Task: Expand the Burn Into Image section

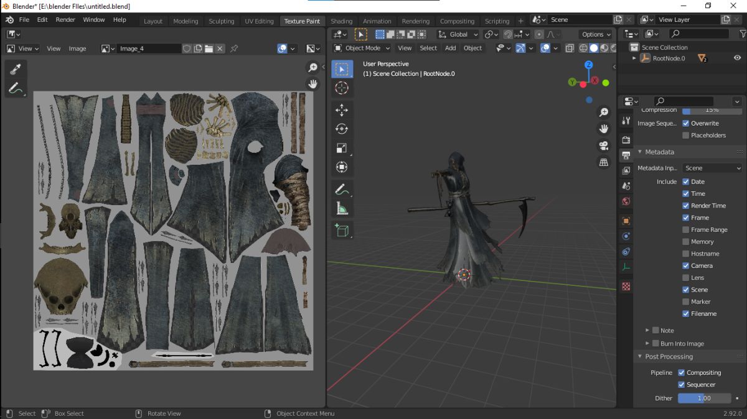Action: (647, 343)
